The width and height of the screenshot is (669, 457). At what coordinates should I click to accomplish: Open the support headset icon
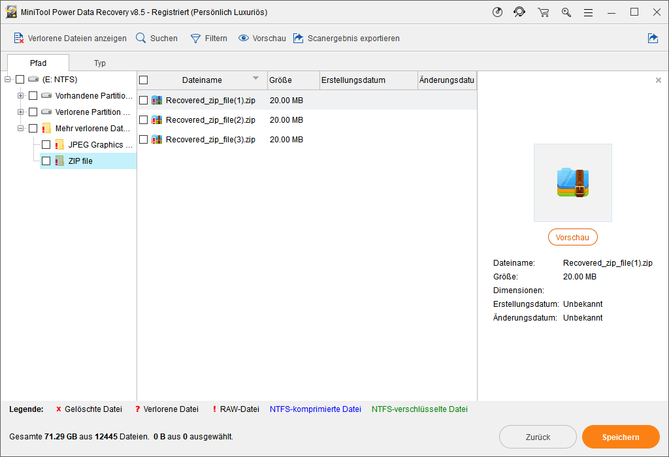coord(519,12)
